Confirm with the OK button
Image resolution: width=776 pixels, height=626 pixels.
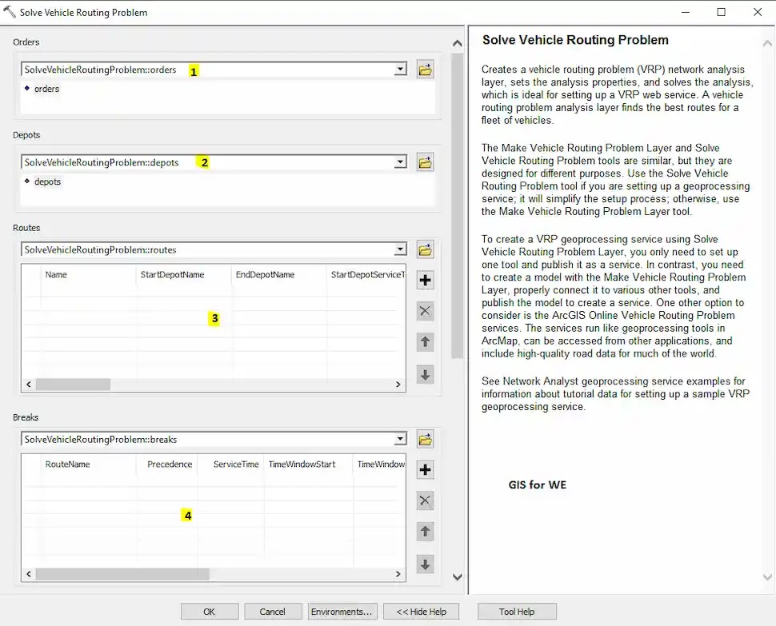[210, 612]
